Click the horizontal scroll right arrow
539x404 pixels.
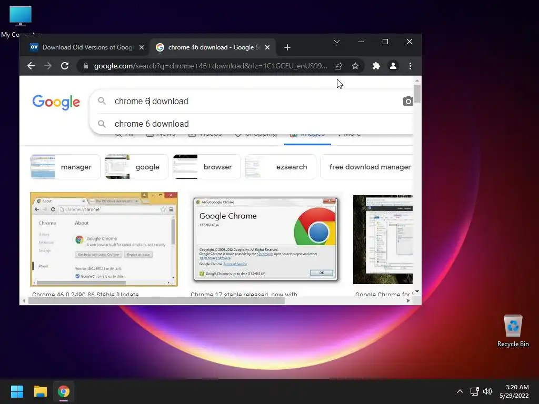click(408, 300)
